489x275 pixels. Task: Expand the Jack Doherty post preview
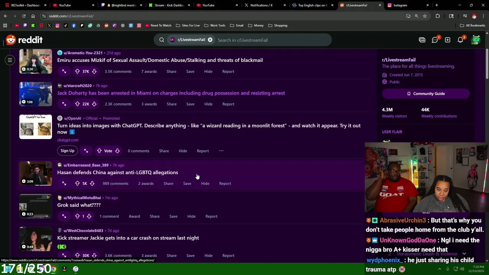[x=64, y=104]
